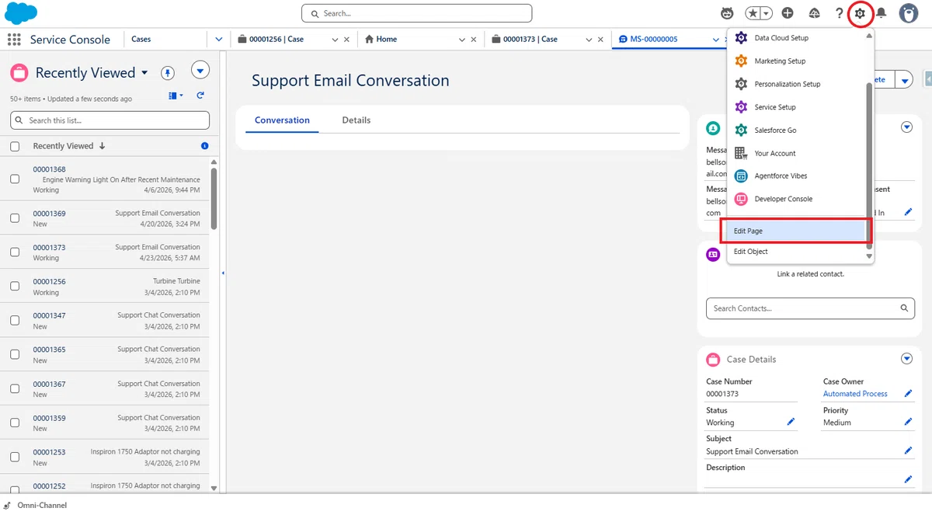
Task: Open the Trailhead guidance icon
Action: click(x=814, y=13)
